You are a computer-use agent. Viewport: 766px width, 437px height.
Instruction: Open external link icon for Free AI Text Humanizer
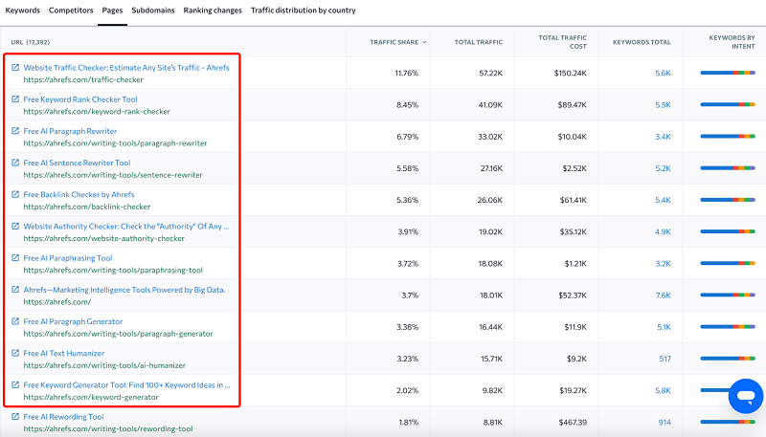(15, 353)
